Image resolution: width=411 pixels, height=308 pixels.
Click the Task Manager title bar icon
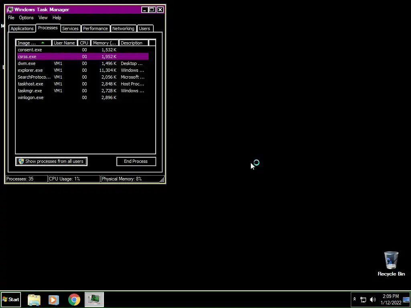pos(10,10)
